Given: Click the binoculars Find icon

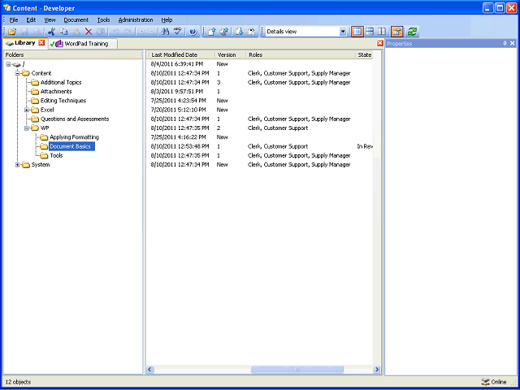Looking at the screenshot, I should [165, 32].
